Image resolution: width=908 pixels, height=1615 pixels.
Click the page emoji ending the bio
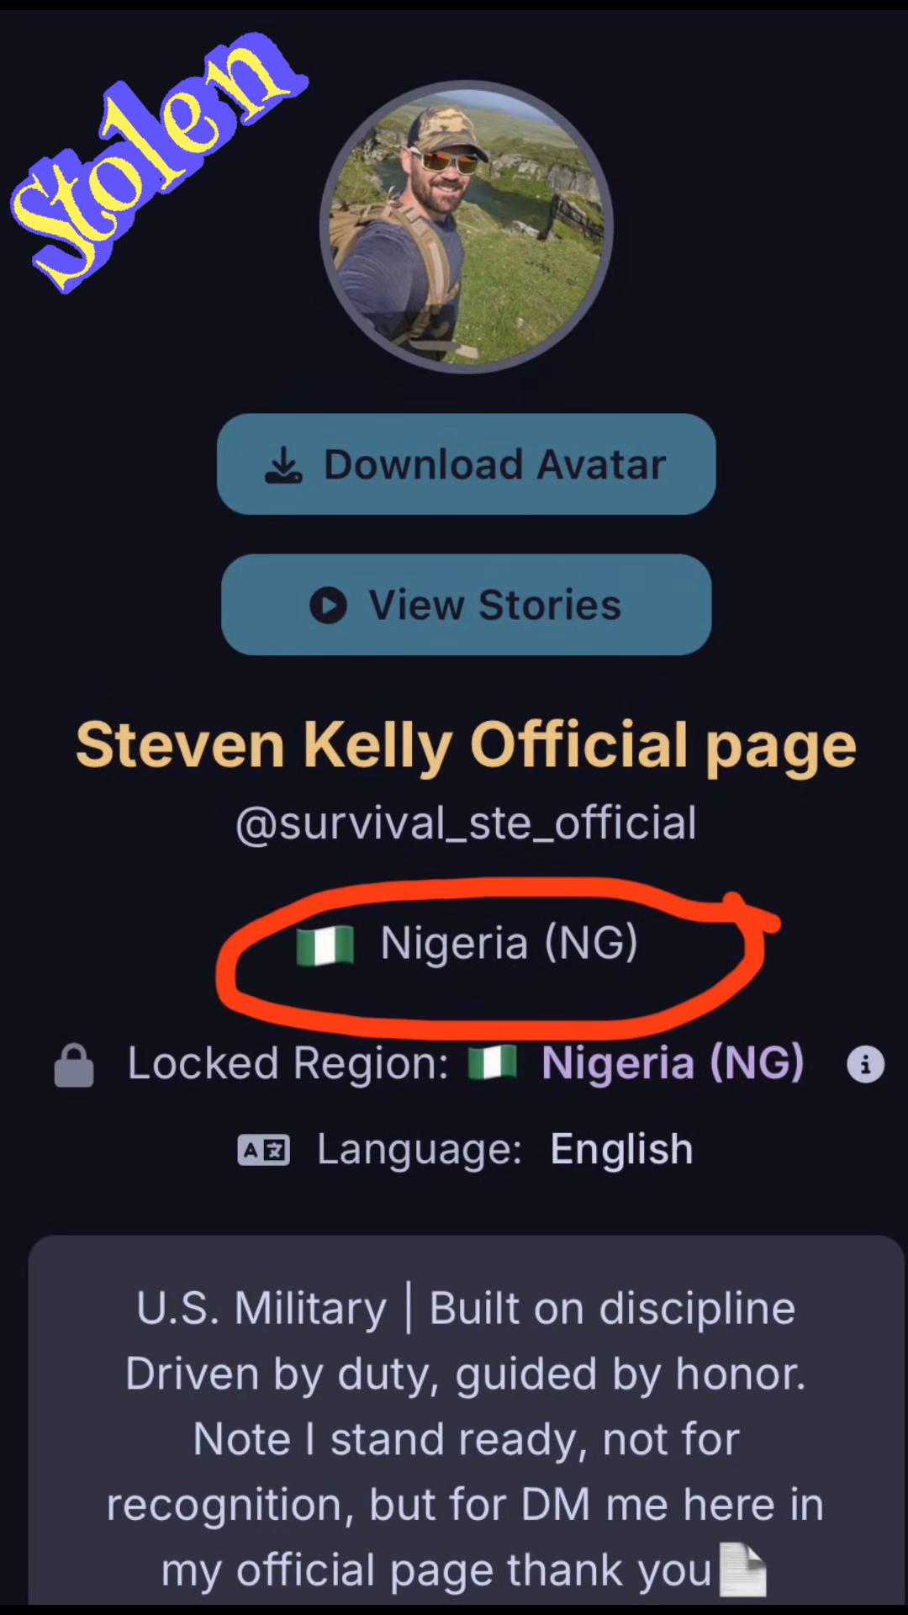click(743, 1570)
